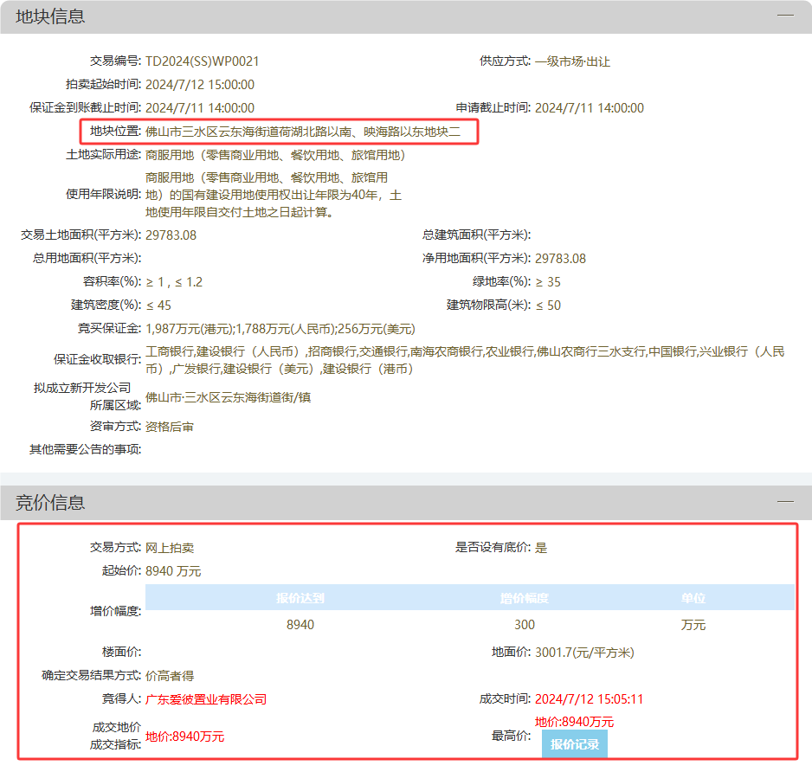Collapse the 地块信息 section
This screenshot has width=812, height=772.
[785, 16]
